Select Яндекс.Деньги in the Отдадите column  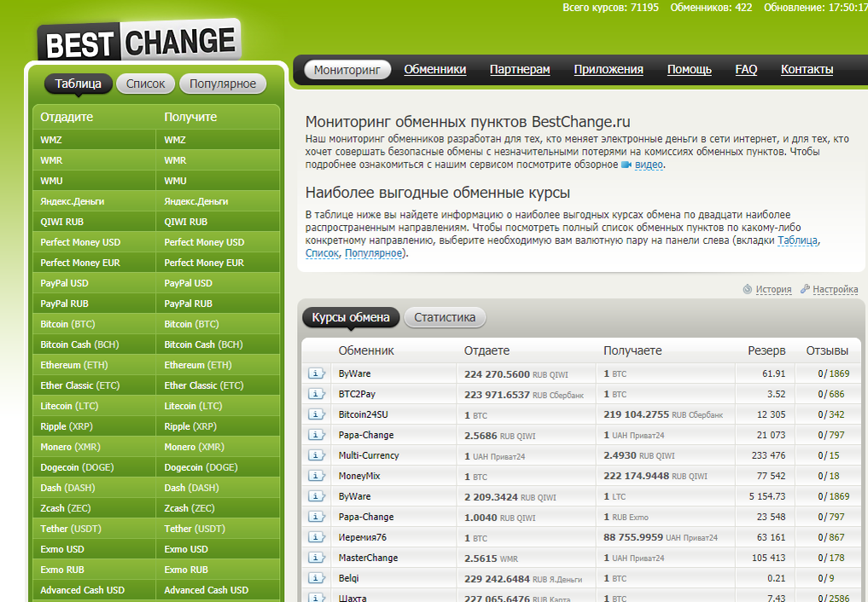pos(94,201)
